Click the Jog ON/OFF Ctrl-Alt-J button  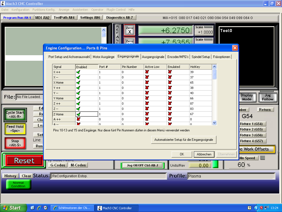pyautogui.click(x=142, y=165)
